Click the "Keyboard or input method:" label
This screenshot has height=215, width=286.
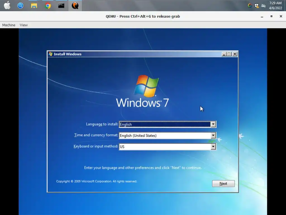(96, 146)
